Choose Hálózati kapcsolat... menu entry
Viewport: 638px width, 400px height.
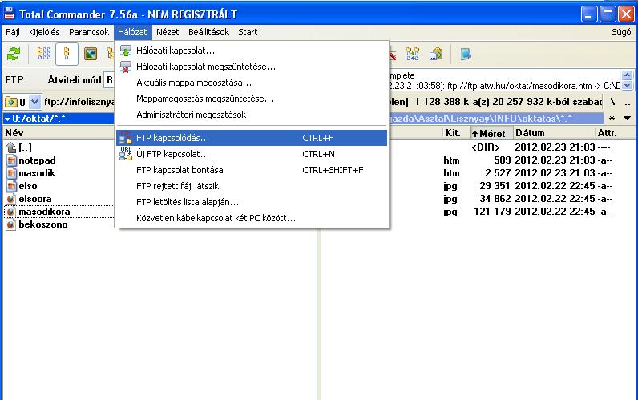[x=252, y=51]
